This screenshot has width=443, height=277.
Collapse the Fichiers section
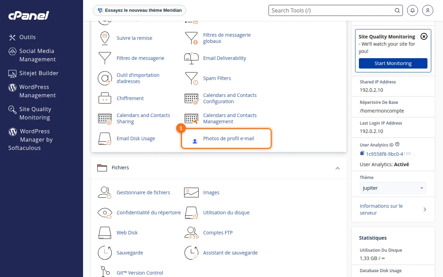(337, 168)
